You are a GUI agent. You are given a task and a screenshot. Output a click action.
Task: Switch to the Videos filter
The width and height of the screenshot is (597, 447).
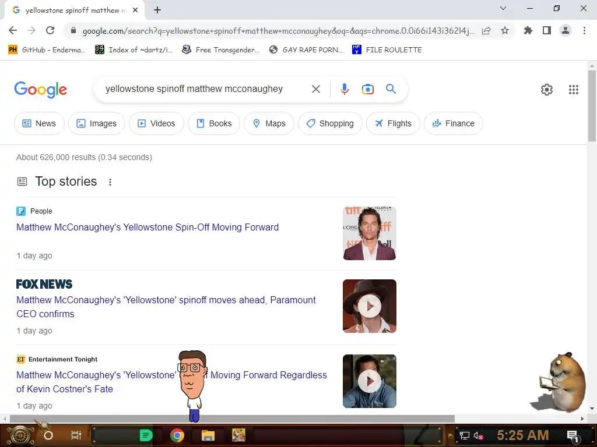click(x=156, y=123)
